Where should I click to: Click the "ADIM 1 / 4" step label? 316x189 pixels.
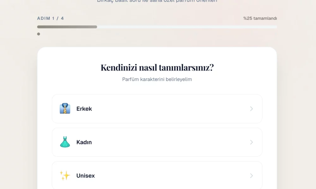pyautogui.click(x=51, y=18)
